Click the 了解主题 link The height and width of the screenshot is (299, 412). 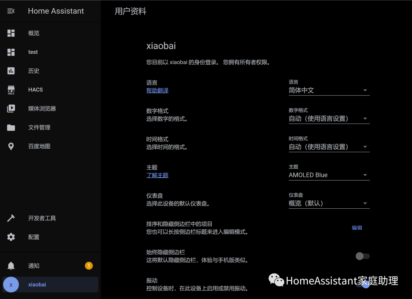coord(157,175)
